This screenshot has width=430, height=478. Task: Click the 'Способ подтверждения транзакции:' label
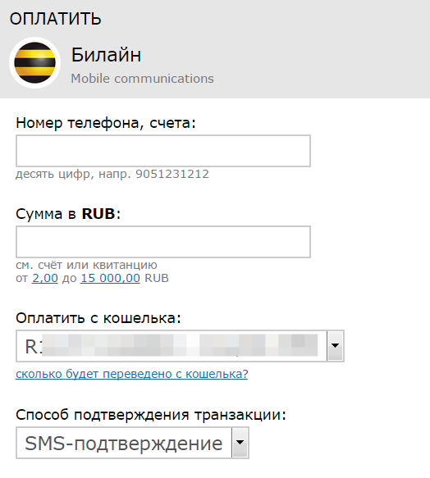pos(151,415)
